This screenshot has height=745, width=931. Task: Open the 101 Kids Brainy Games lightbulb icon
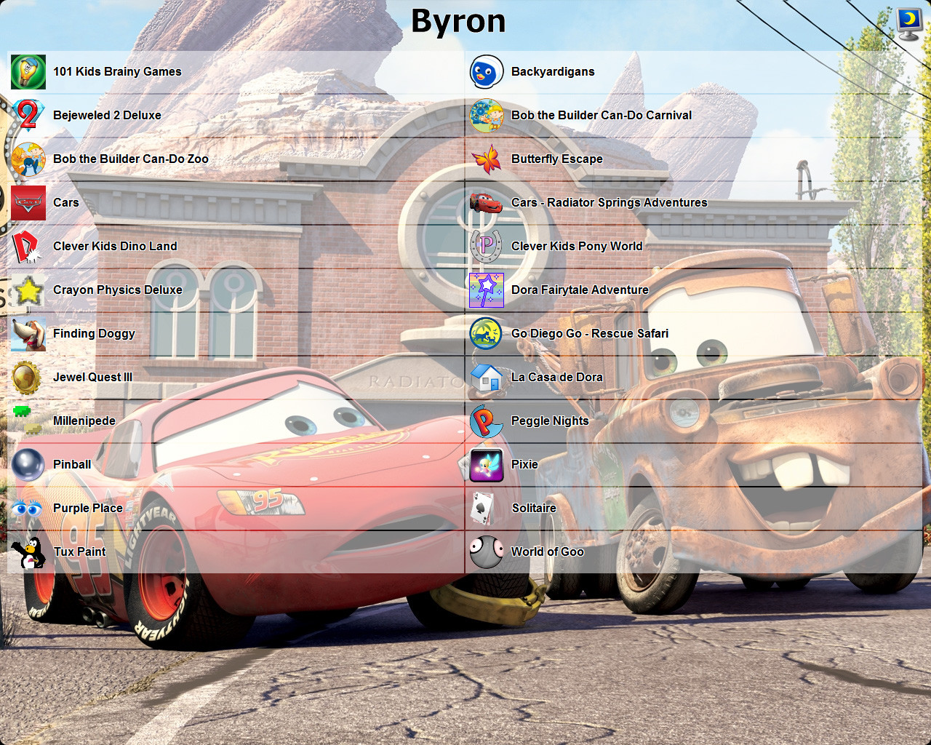tap(28, 72)
